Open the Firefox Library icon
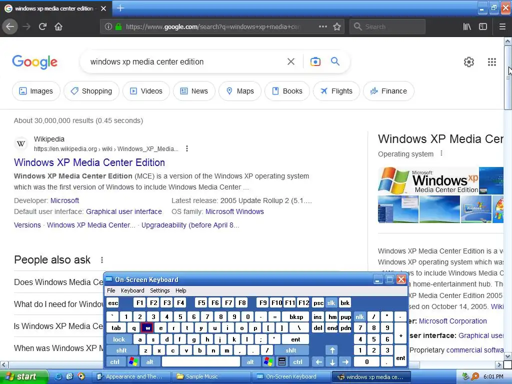The image size is (512, 384). click(467, 26)
